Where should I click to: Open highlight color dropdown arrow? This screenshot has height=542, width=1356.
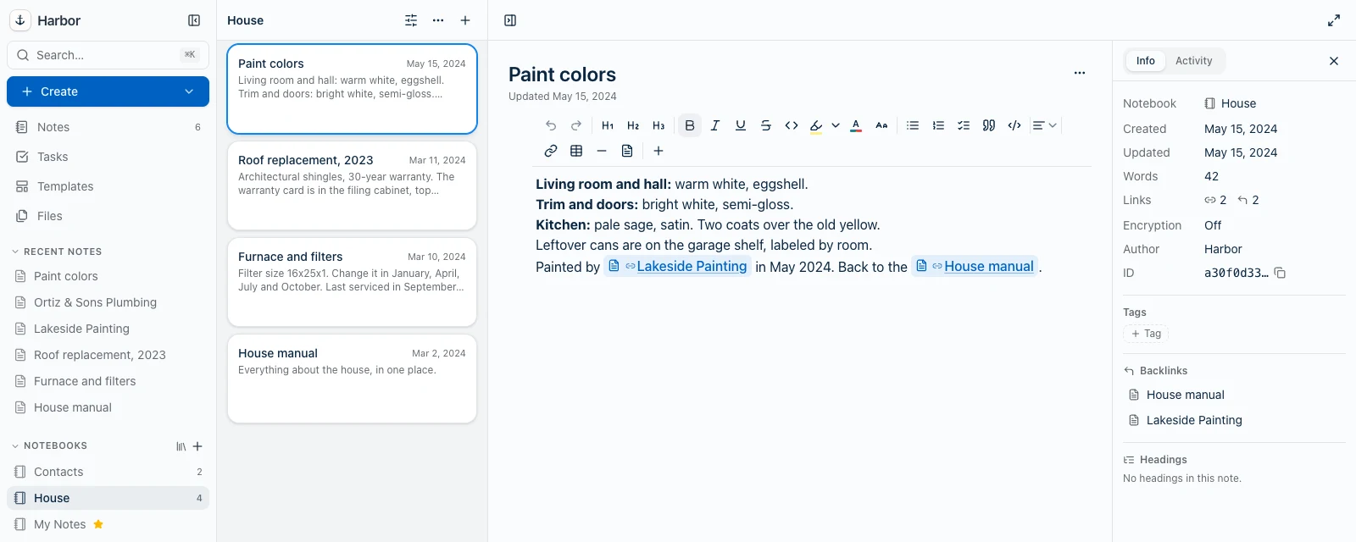pyautogui.click(x=836, y=125)
